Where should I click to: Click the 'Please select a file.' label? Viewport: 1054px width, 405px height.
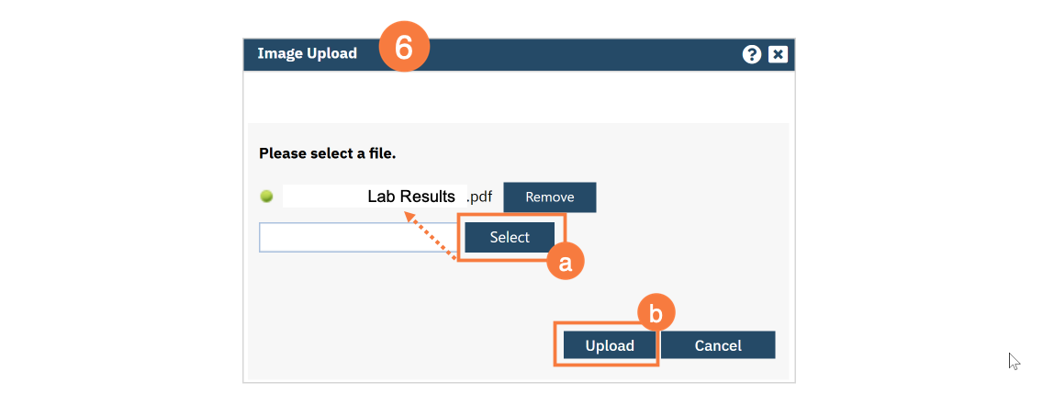click(x=327, y=153)
